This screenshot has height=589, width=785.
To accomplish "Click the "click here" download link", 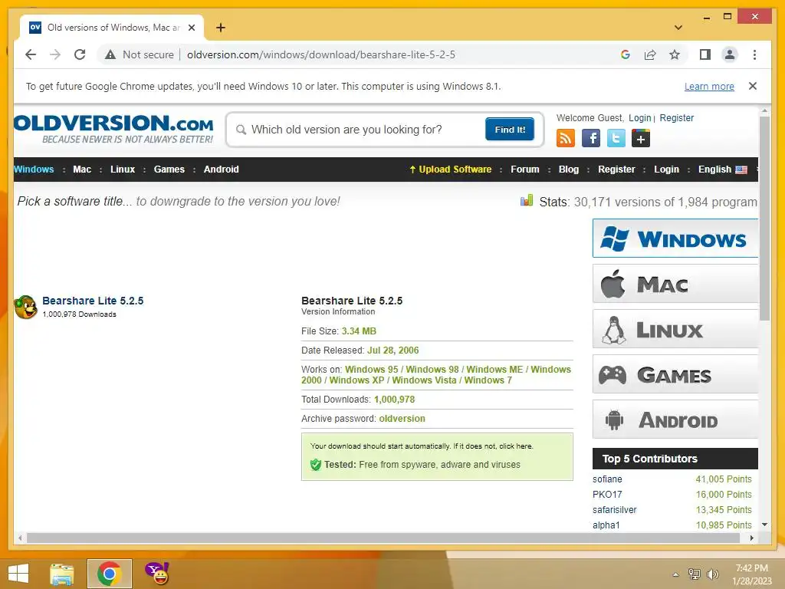I will point(516,446).
